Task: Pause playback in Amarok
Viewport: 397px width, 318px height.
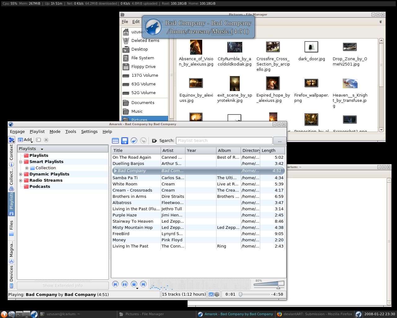Action: click(125, 284)
